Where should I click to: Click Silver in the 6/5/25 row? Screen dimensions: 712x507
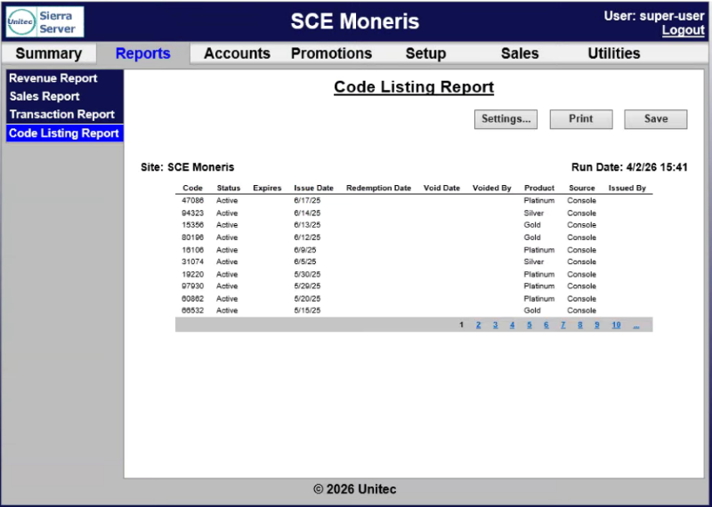[x=533, y=262]
